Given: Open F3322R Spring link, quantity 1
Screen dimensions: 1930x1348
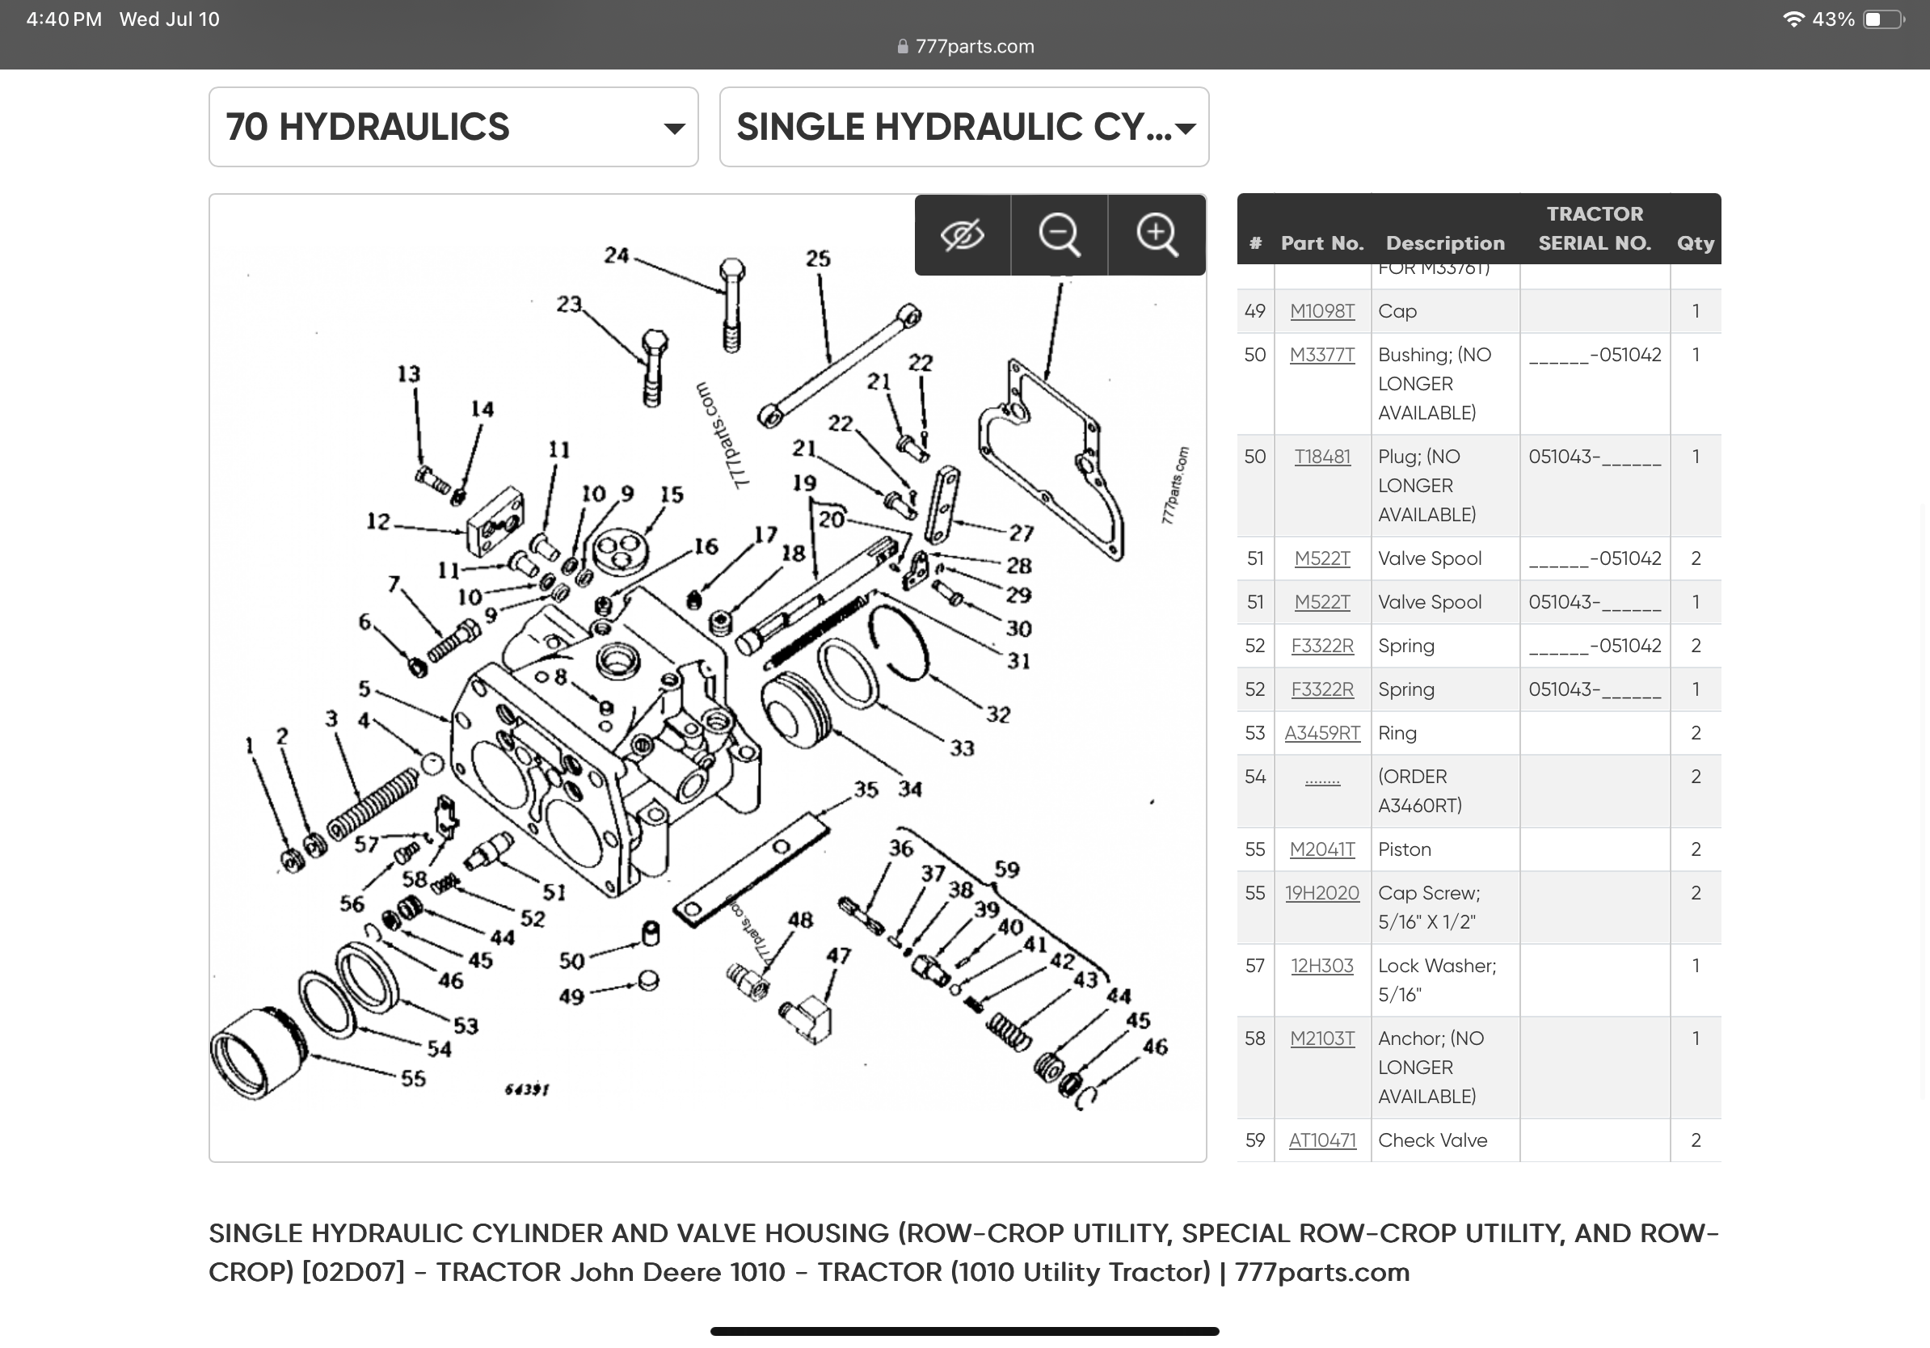Looking at the screenshot, I should click(x=1322, y=689).
